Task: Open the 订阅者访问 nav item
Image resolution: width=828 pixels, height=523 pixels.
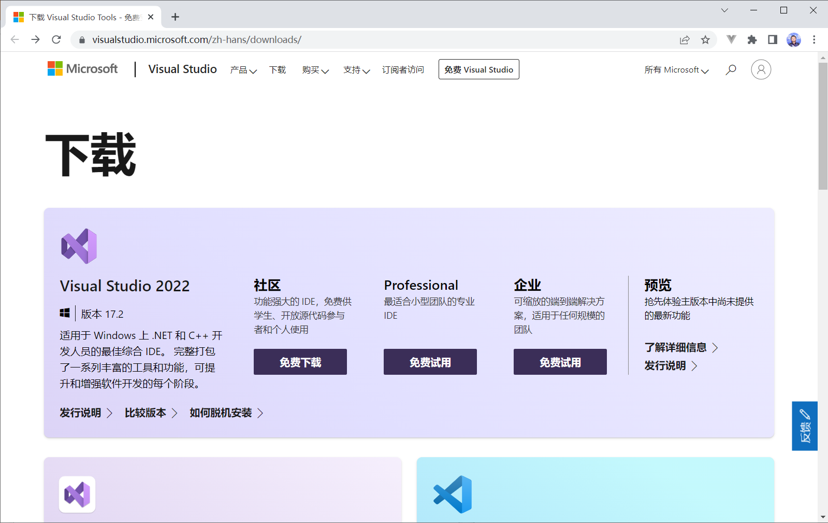Action: tap(403, 70)
